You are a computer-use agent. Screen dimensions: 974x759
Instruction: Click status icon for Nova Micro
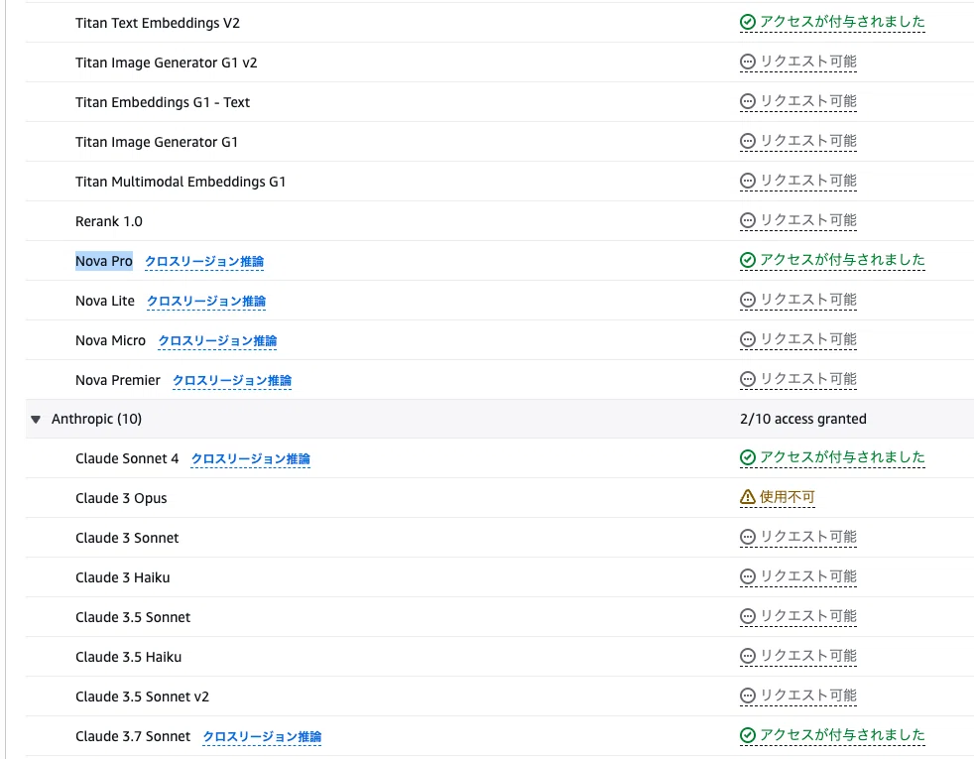748,339
